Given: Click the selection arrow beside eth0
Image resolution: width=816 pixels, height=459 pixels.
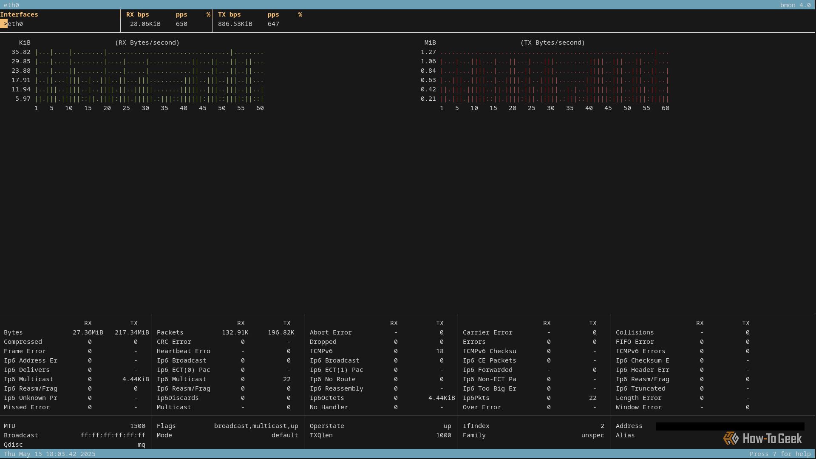Looking at the screenshot, I should coord(4,24).
